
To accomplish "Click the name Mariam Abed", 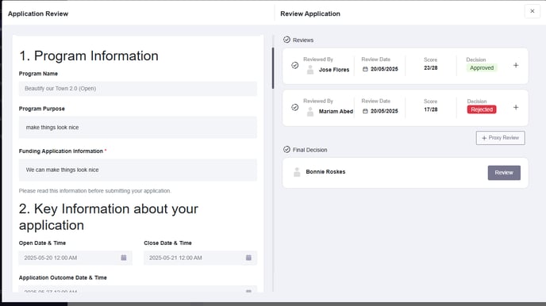I will tap(336, 112).
